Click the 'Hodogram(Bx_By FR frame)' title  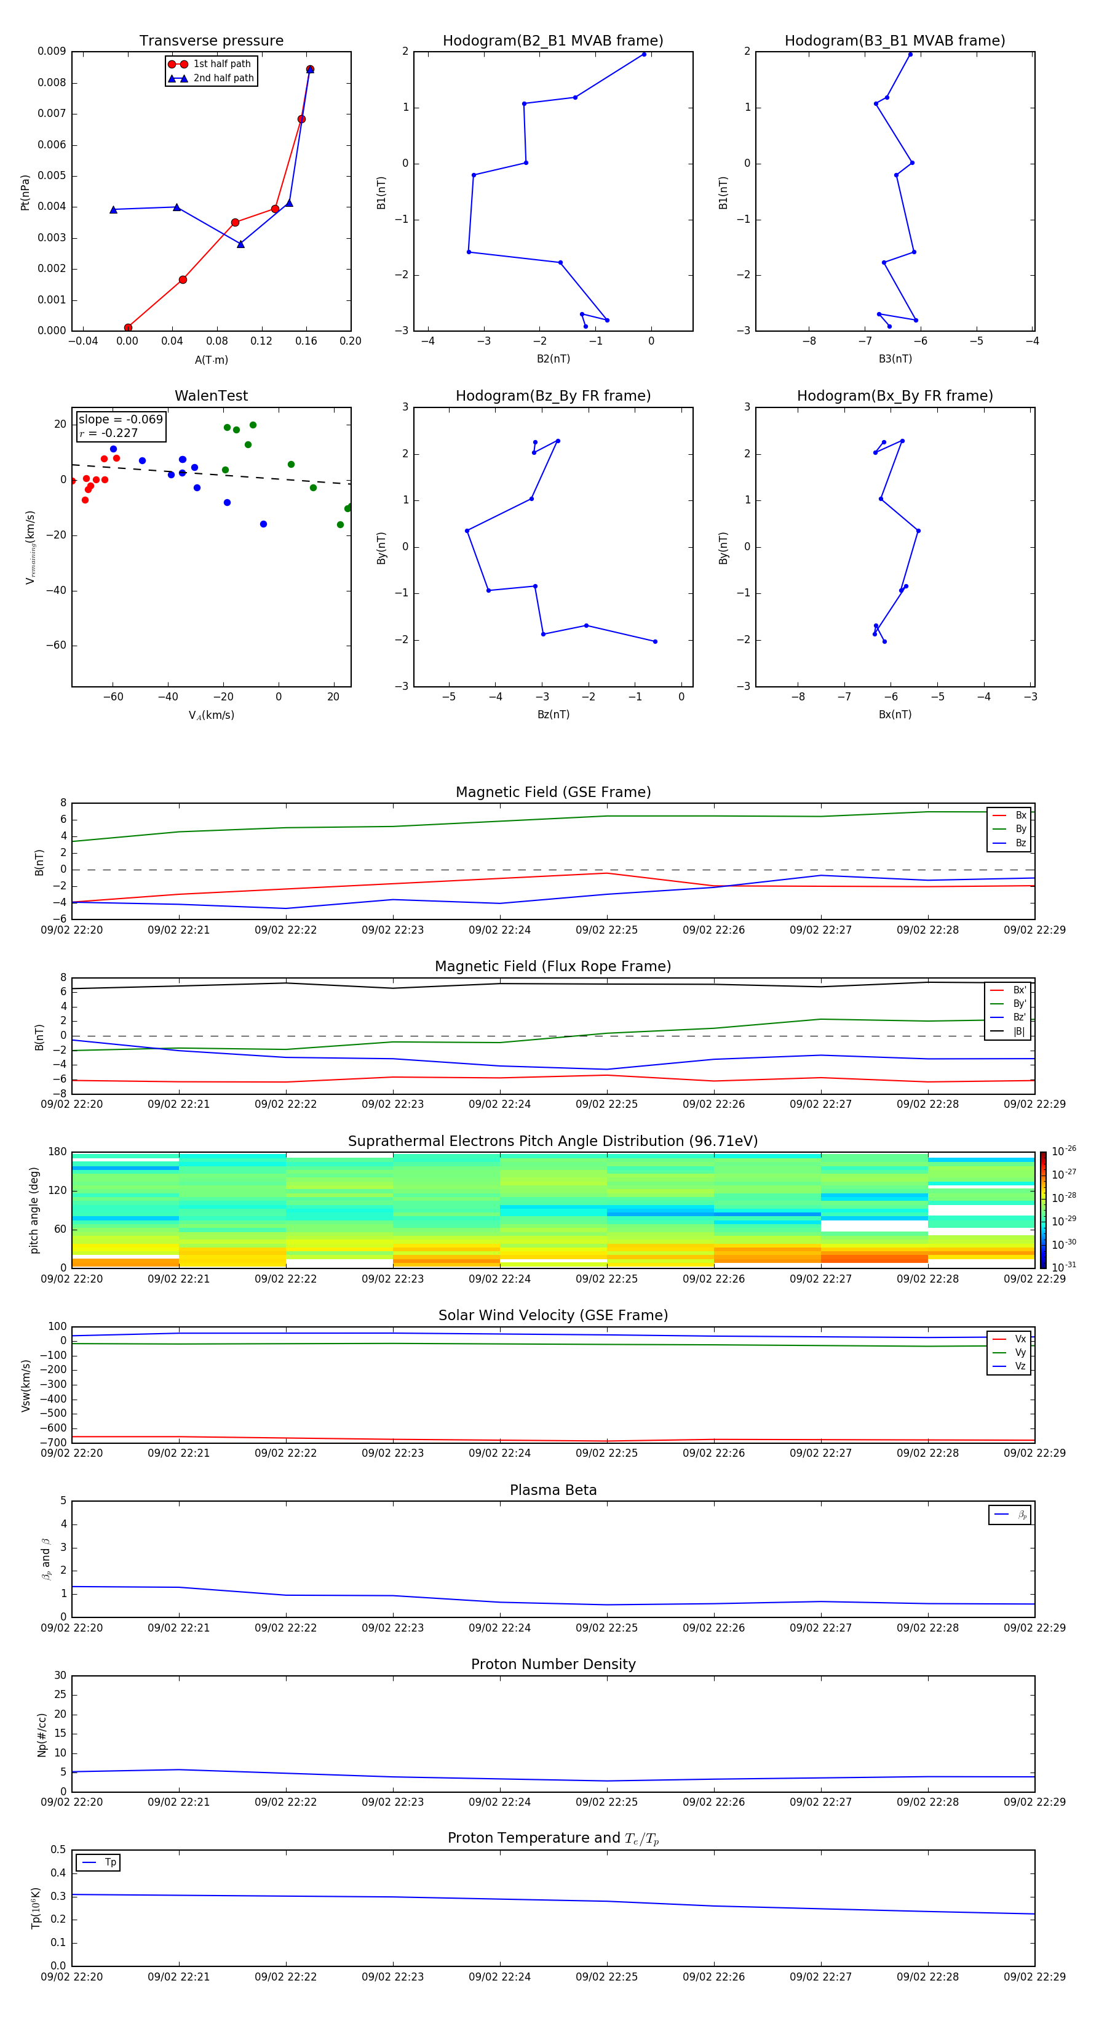coord(894,396)
